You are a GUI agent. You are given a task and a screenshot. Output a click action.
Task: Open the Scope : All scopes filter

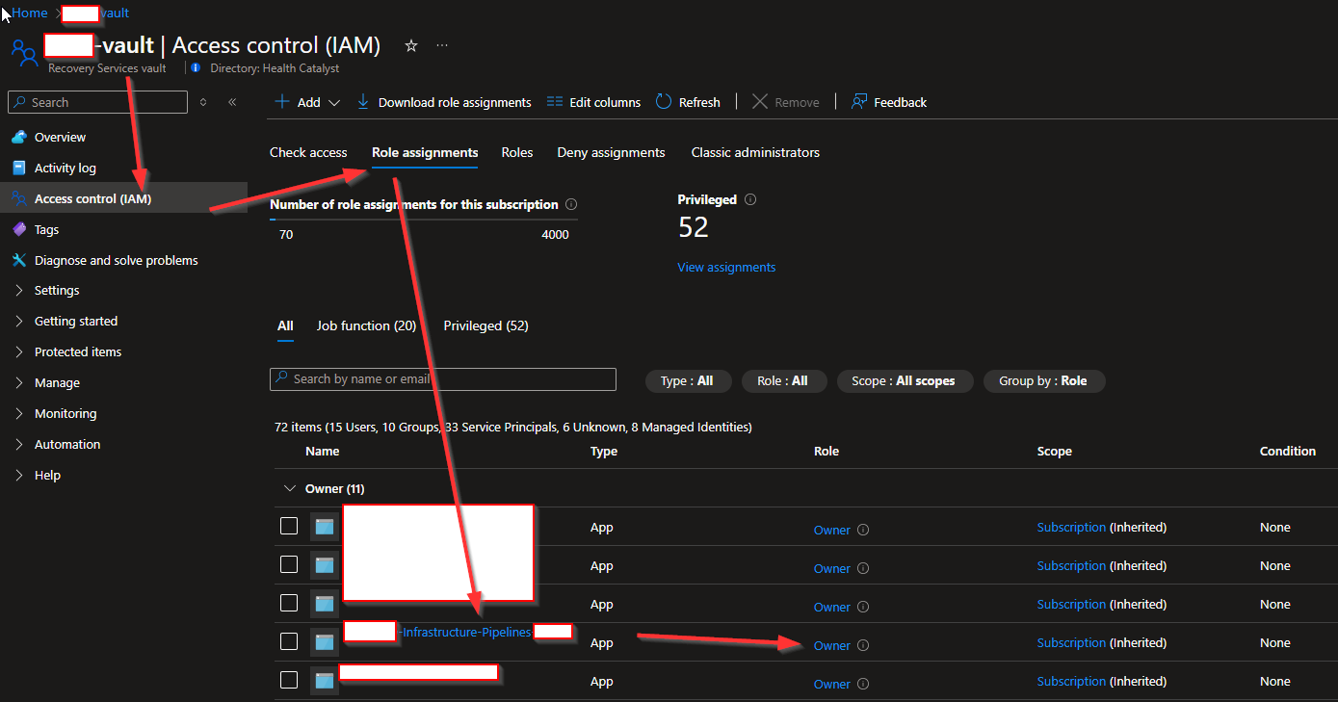pos(905,381)
